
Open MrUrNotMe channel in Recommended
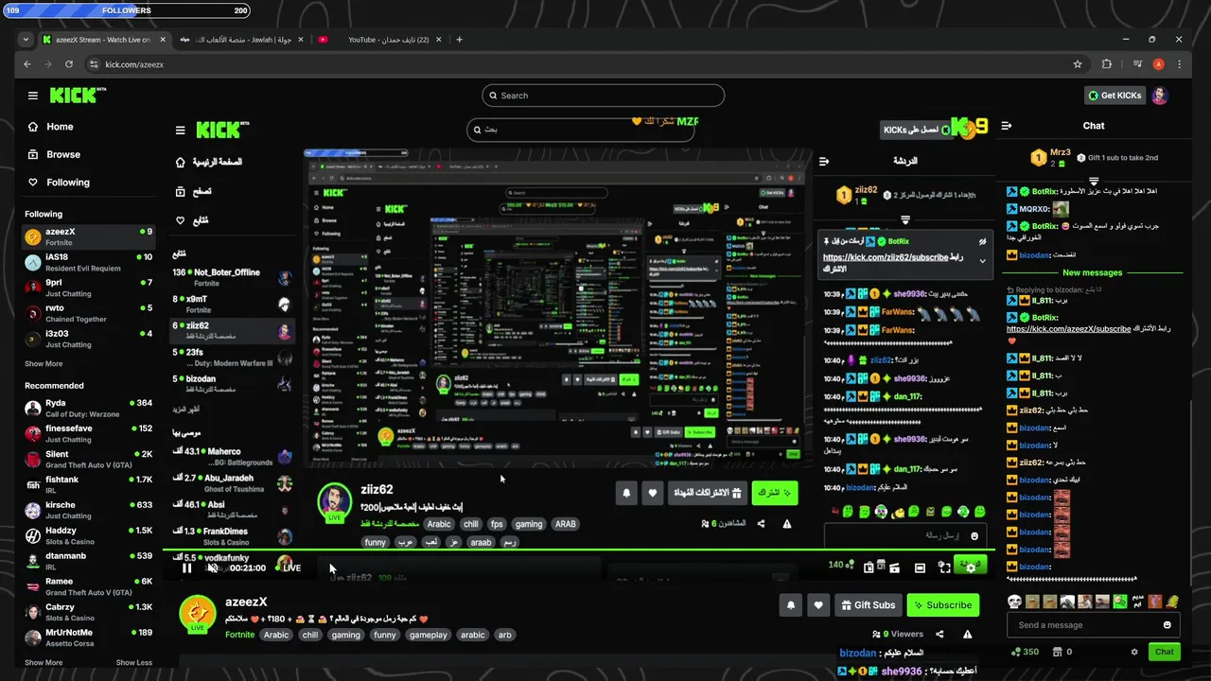pyautogui.click(x=89, y=637)
